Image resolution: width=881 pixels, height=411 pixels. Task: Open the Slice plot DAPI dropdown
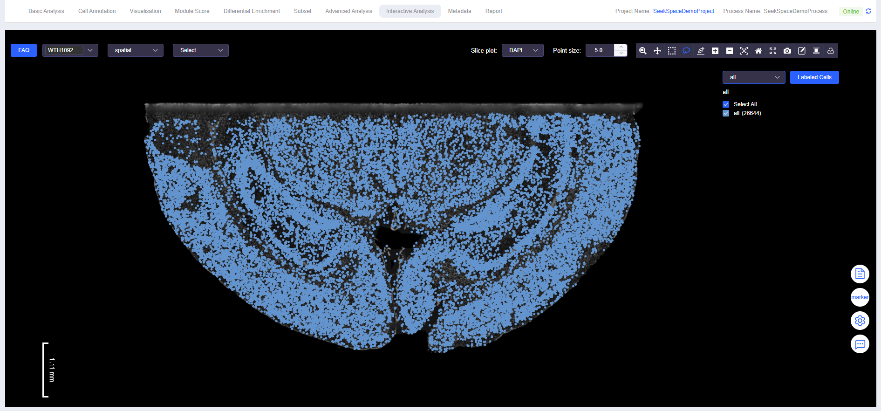click(x=522, y=50)
